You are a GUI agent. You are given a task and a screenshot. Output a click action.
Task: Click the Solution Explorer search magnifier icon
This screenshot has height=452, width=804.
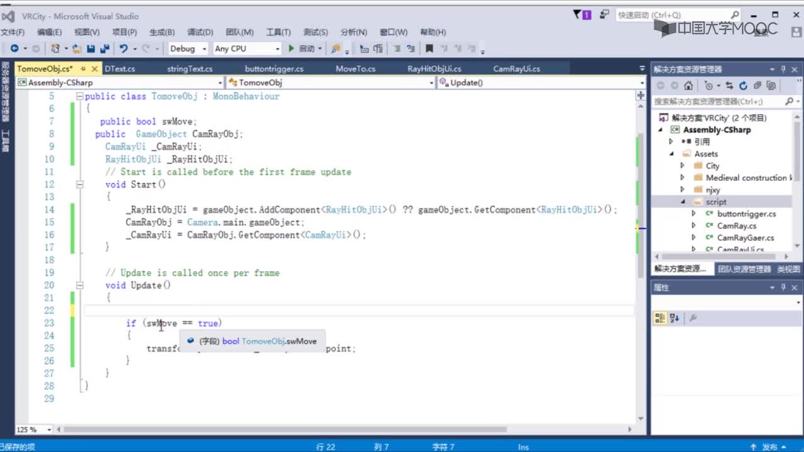[789, 101]
